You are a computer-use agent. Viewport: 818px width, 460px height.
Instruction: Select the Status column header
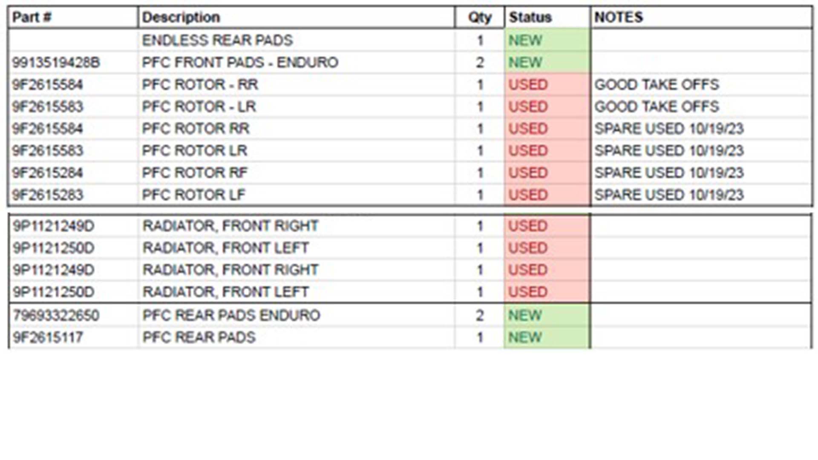coord(547,17)
